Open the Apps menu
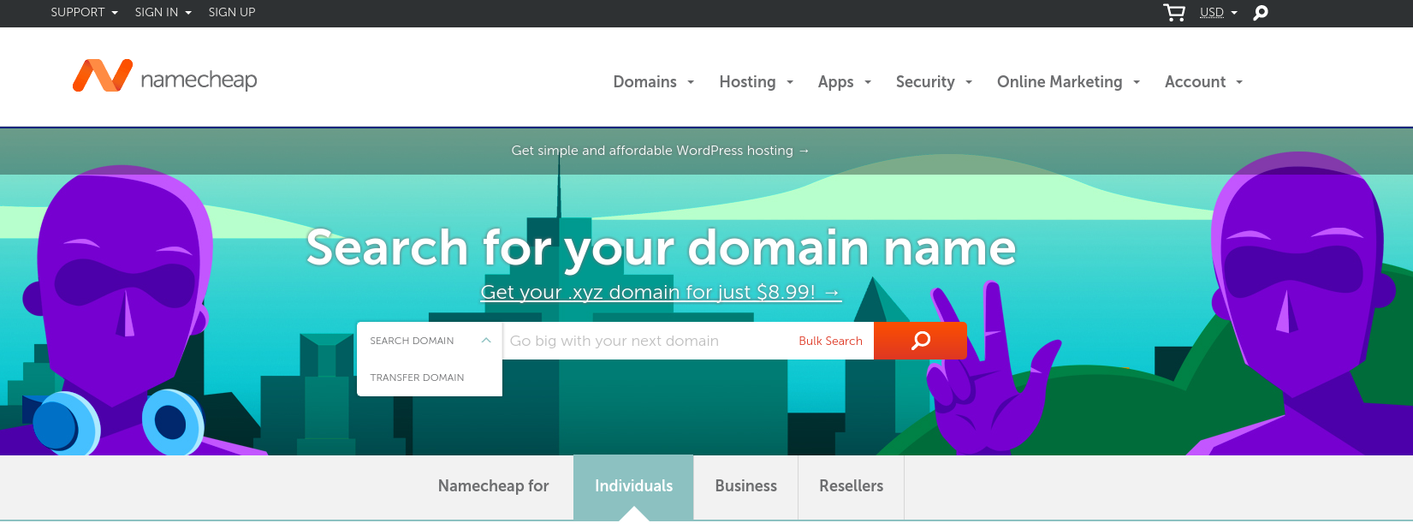The width and height of the screenshot is (1413, 529). (x=845, y=82)
